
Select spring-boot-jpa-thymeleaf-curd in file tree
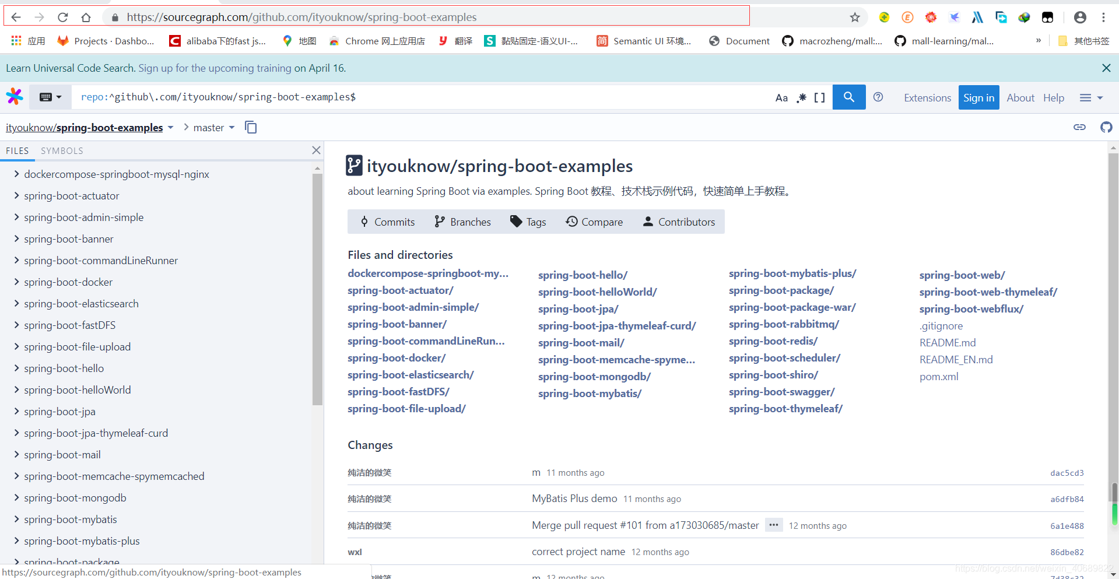tap(96, 433)
